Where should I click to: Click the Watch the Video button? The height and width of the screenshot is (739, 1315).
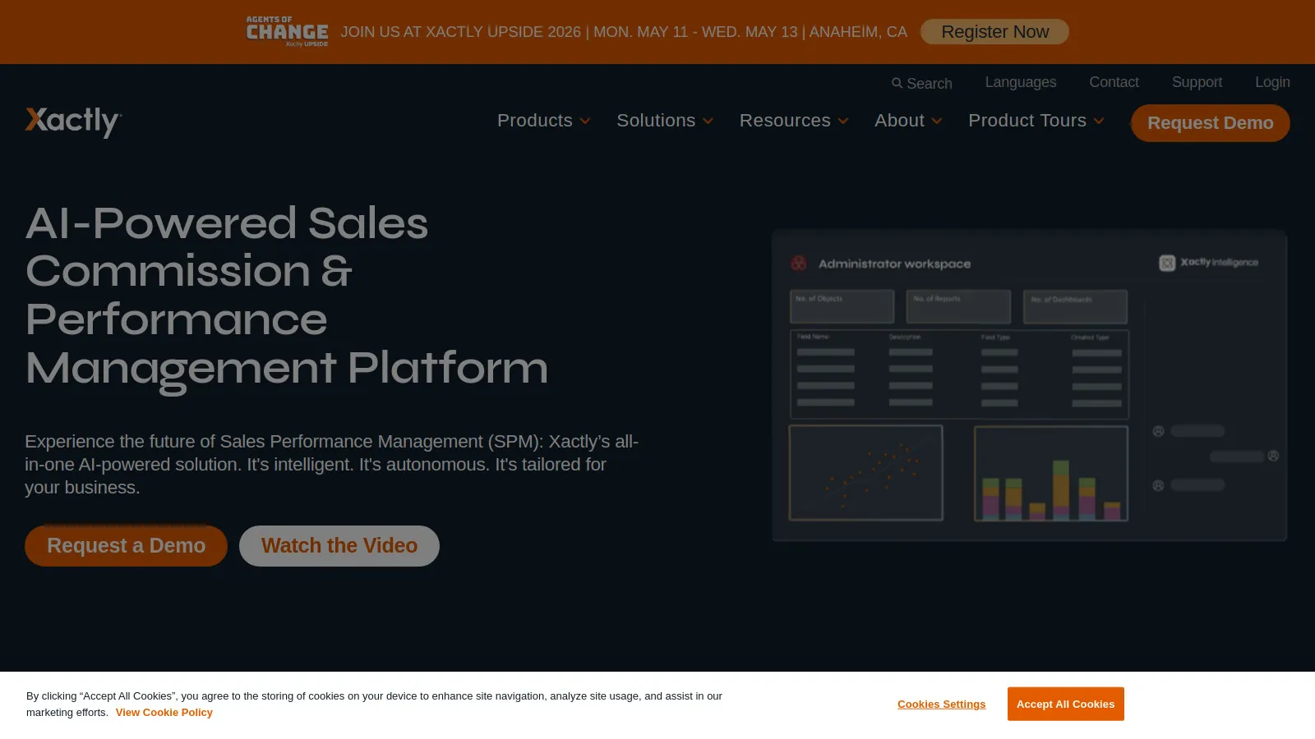(x=339, y=545)
